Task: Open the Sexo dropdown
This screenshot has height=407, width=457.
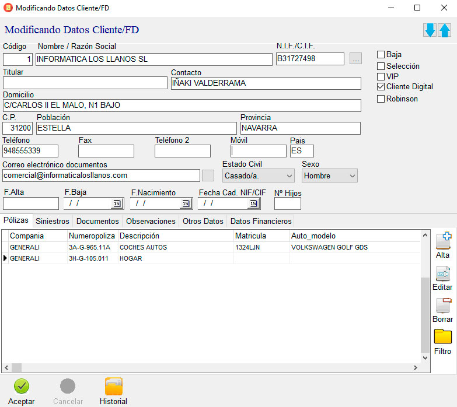Action: click(330, 176)
